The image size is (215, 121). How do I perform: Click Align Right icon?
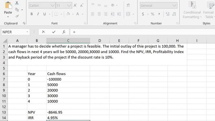coord(105,14)
